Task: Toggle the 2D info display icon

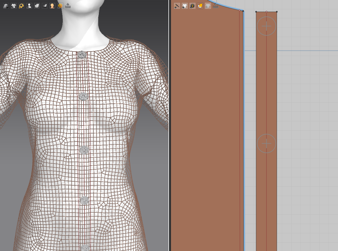Action: [192, 6]
